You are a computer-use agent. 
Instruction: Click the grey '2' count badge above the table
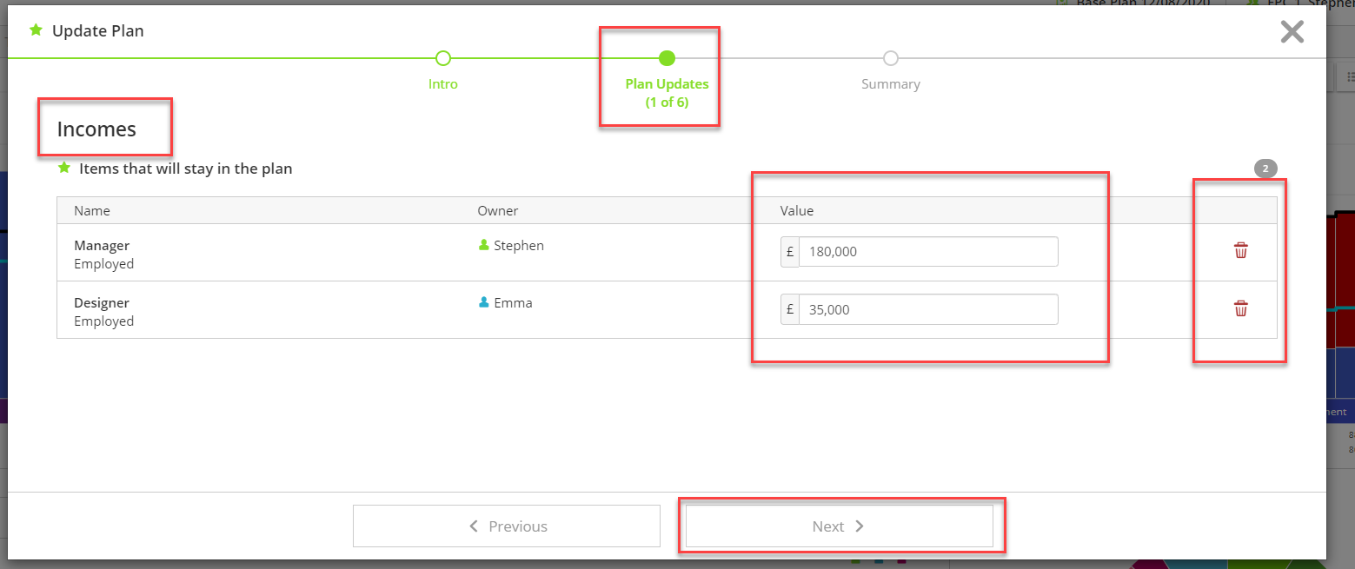click(1265, 169)
